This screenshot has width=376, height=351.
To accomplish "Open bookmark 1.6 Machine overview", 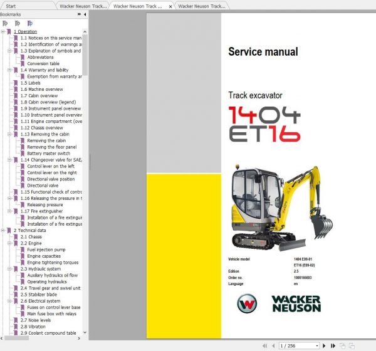I will point(41,89).
